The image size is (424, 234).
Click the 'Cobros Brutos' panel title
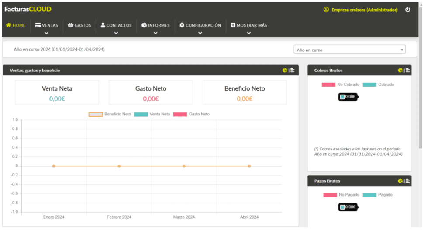(x=328, y=71)
